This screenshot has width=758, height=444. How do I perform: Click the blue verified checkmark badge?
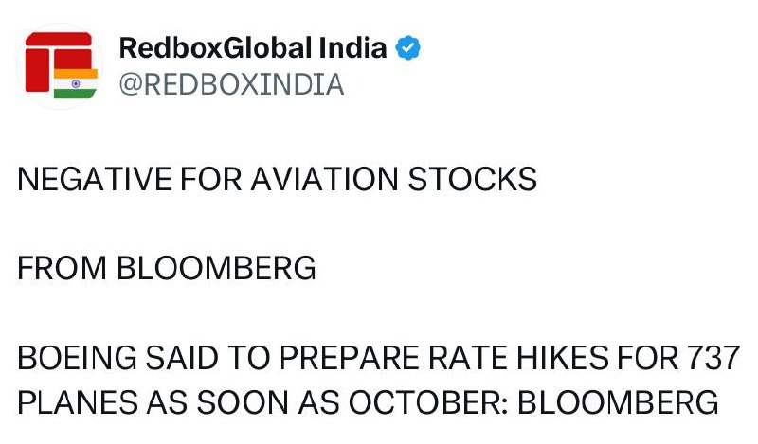(x=408, y=47)
